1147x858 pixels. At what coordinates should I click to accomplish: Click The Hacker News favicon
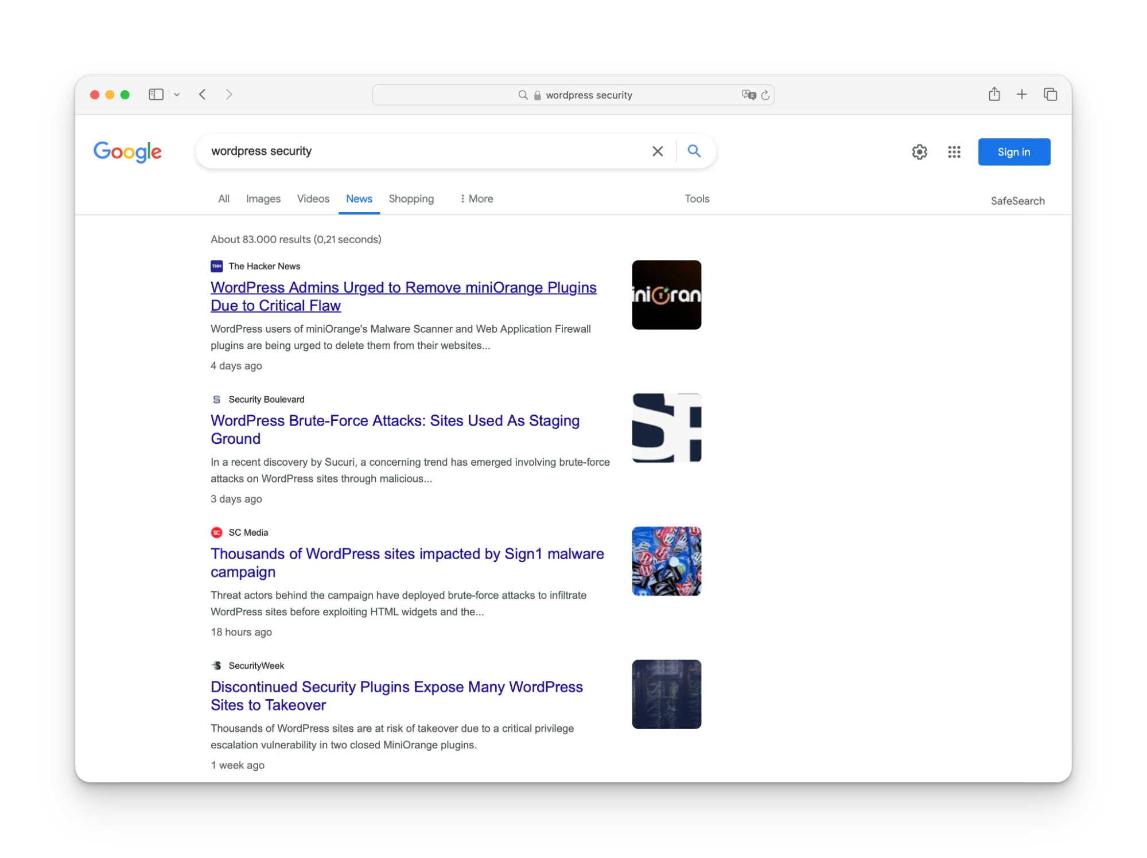[217, 266]
